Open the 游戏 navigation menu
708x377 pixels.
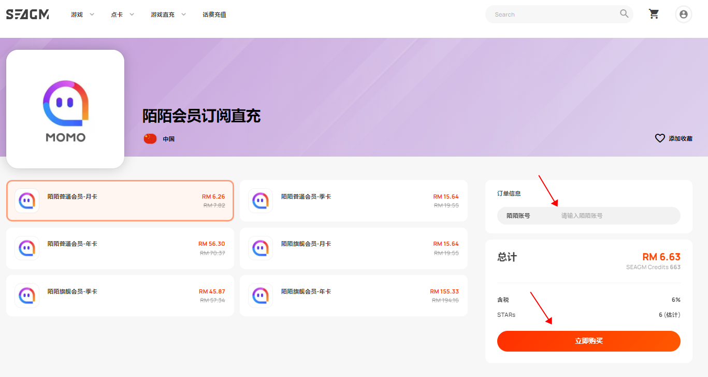coord(77,15)
